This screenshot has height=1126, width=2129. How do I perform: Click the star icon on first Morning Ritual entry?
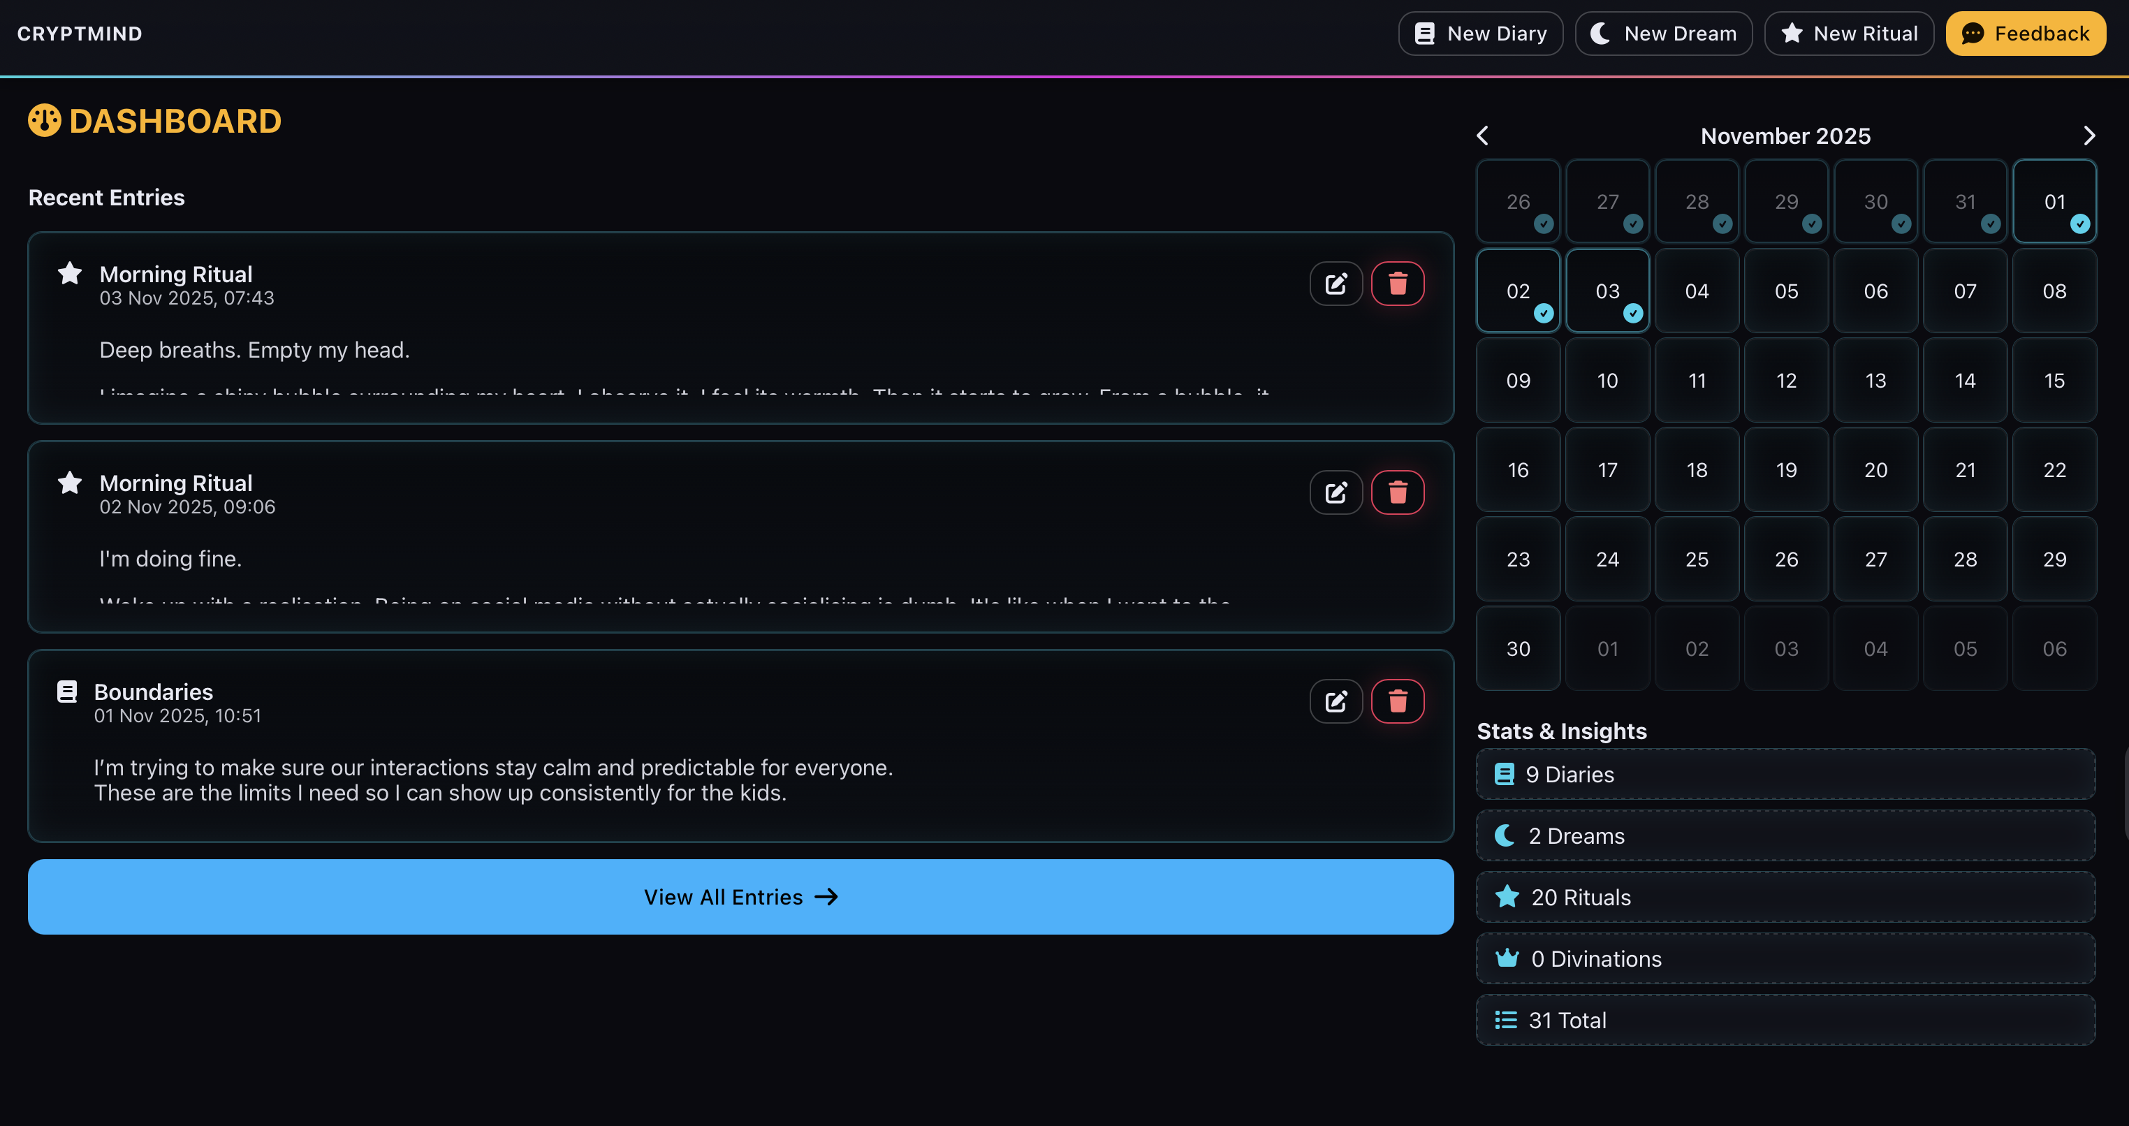coord(69,273)
